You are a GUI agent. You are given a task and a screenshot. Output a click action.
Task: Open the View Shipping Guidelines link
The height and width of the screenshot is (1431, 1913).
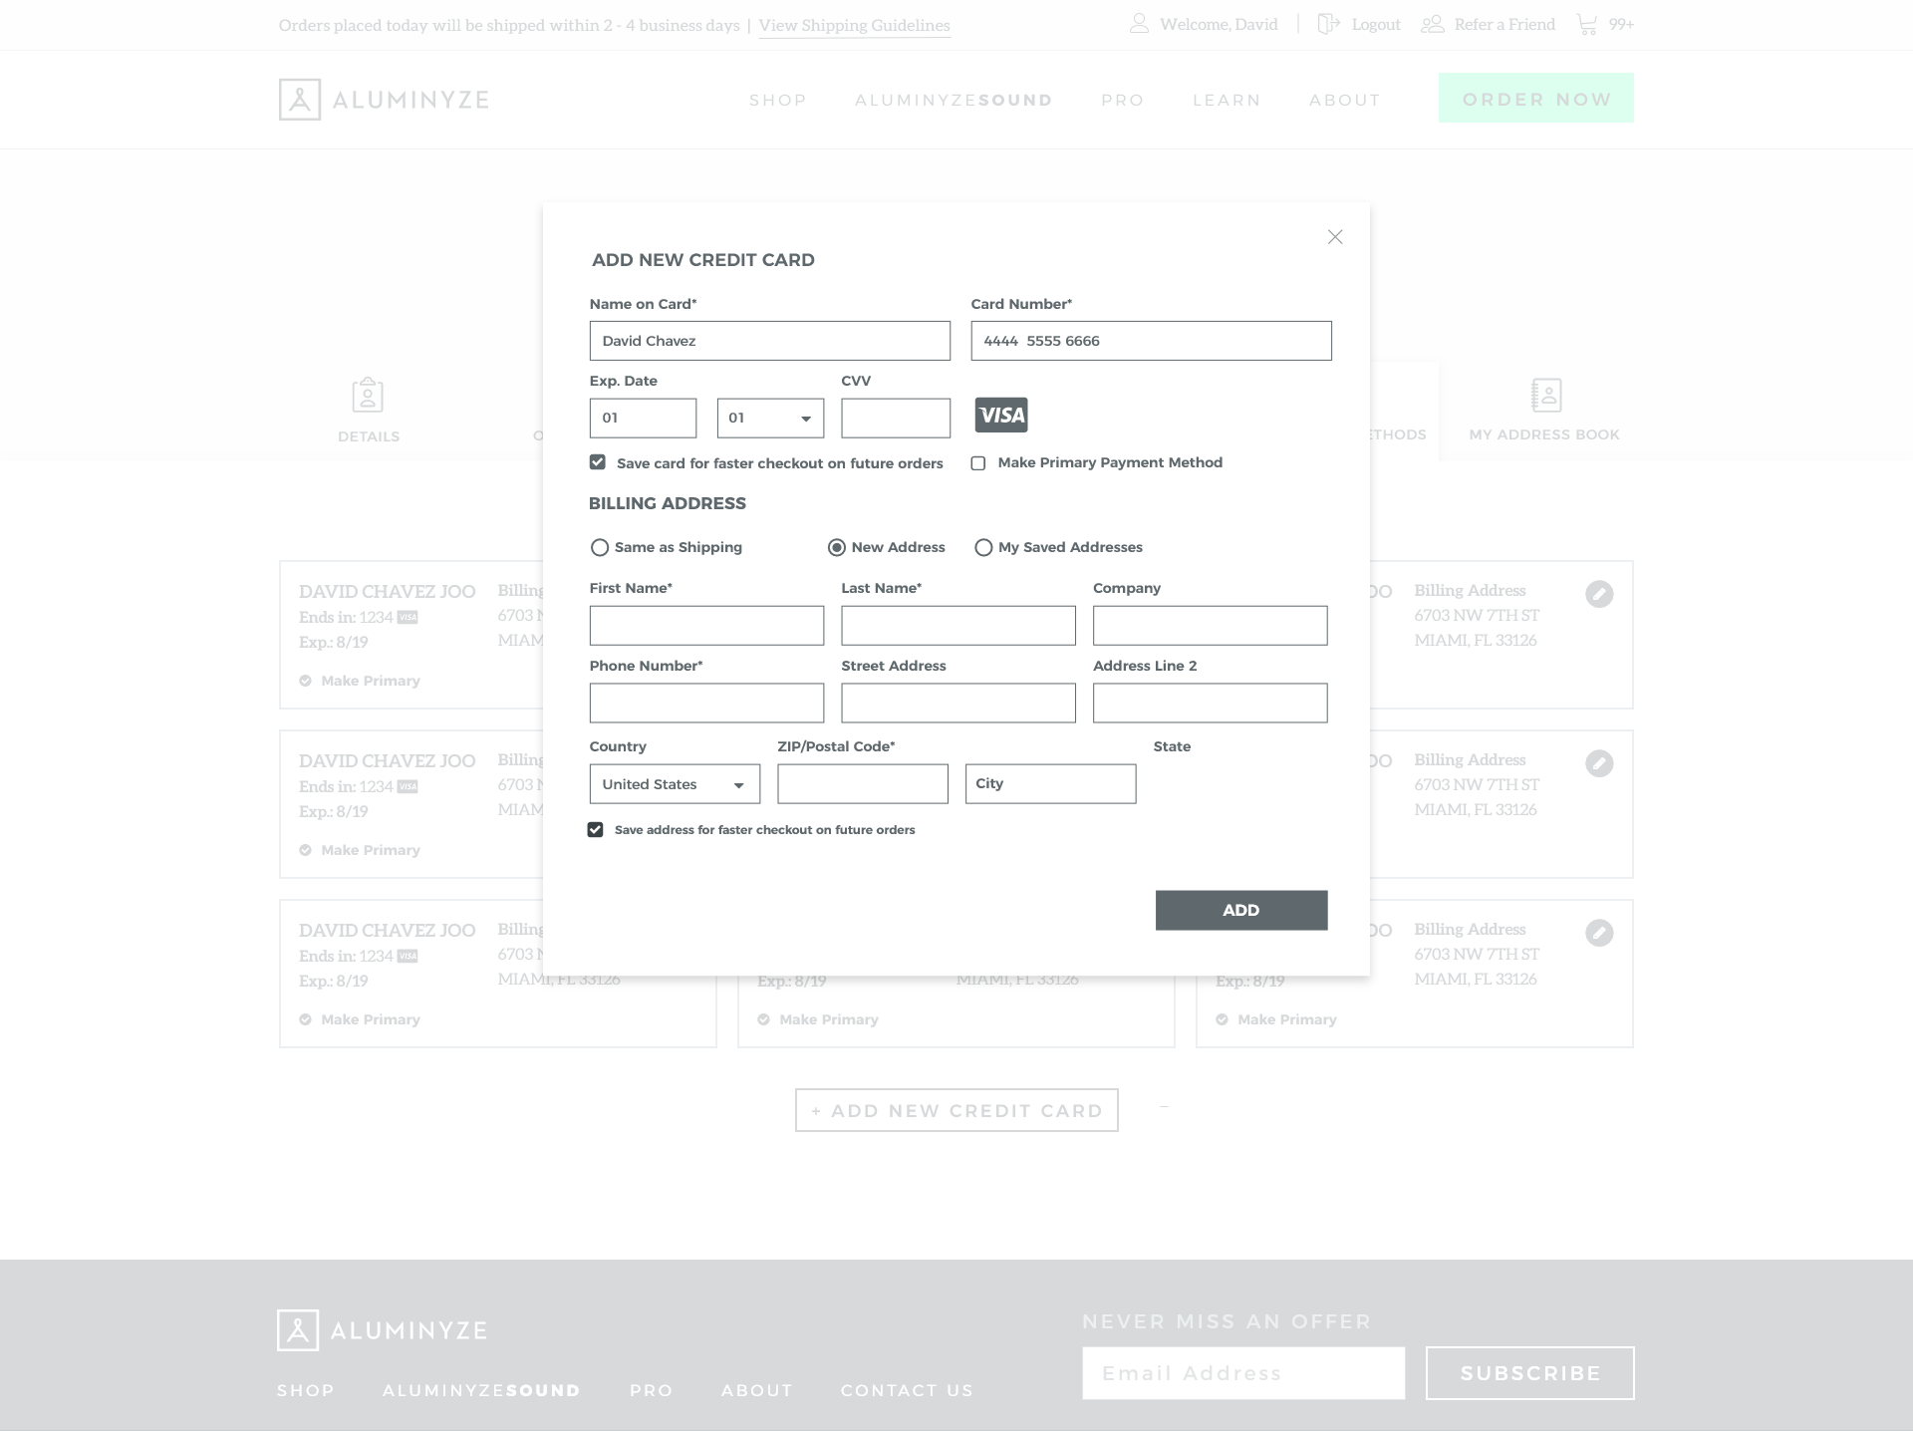854,26
